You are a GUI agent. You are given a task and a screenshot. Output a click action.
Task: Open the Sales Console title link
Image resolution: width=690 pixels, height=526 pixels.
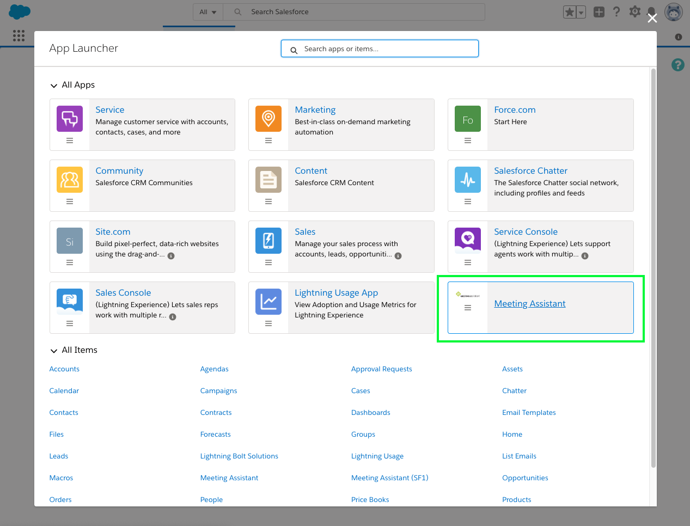tap(123, 292)
